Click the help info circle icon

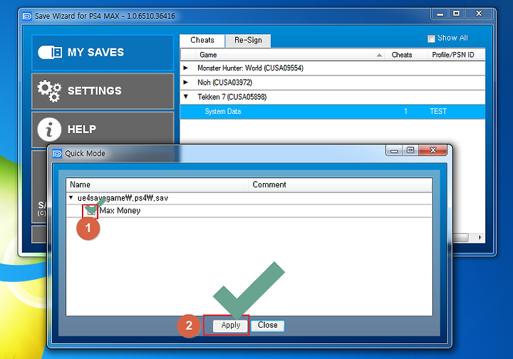pos(49,129)
